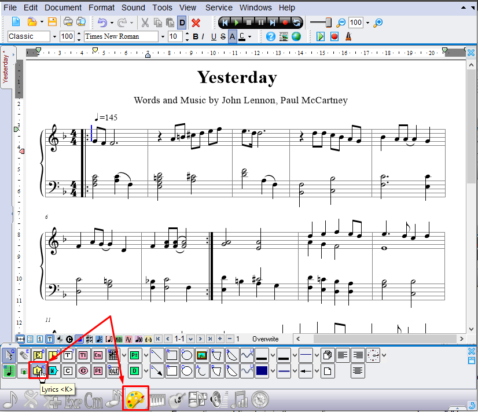The image size is (478, 412).
Task: Click the red X delete icon
Action: [x=196, y=23]
